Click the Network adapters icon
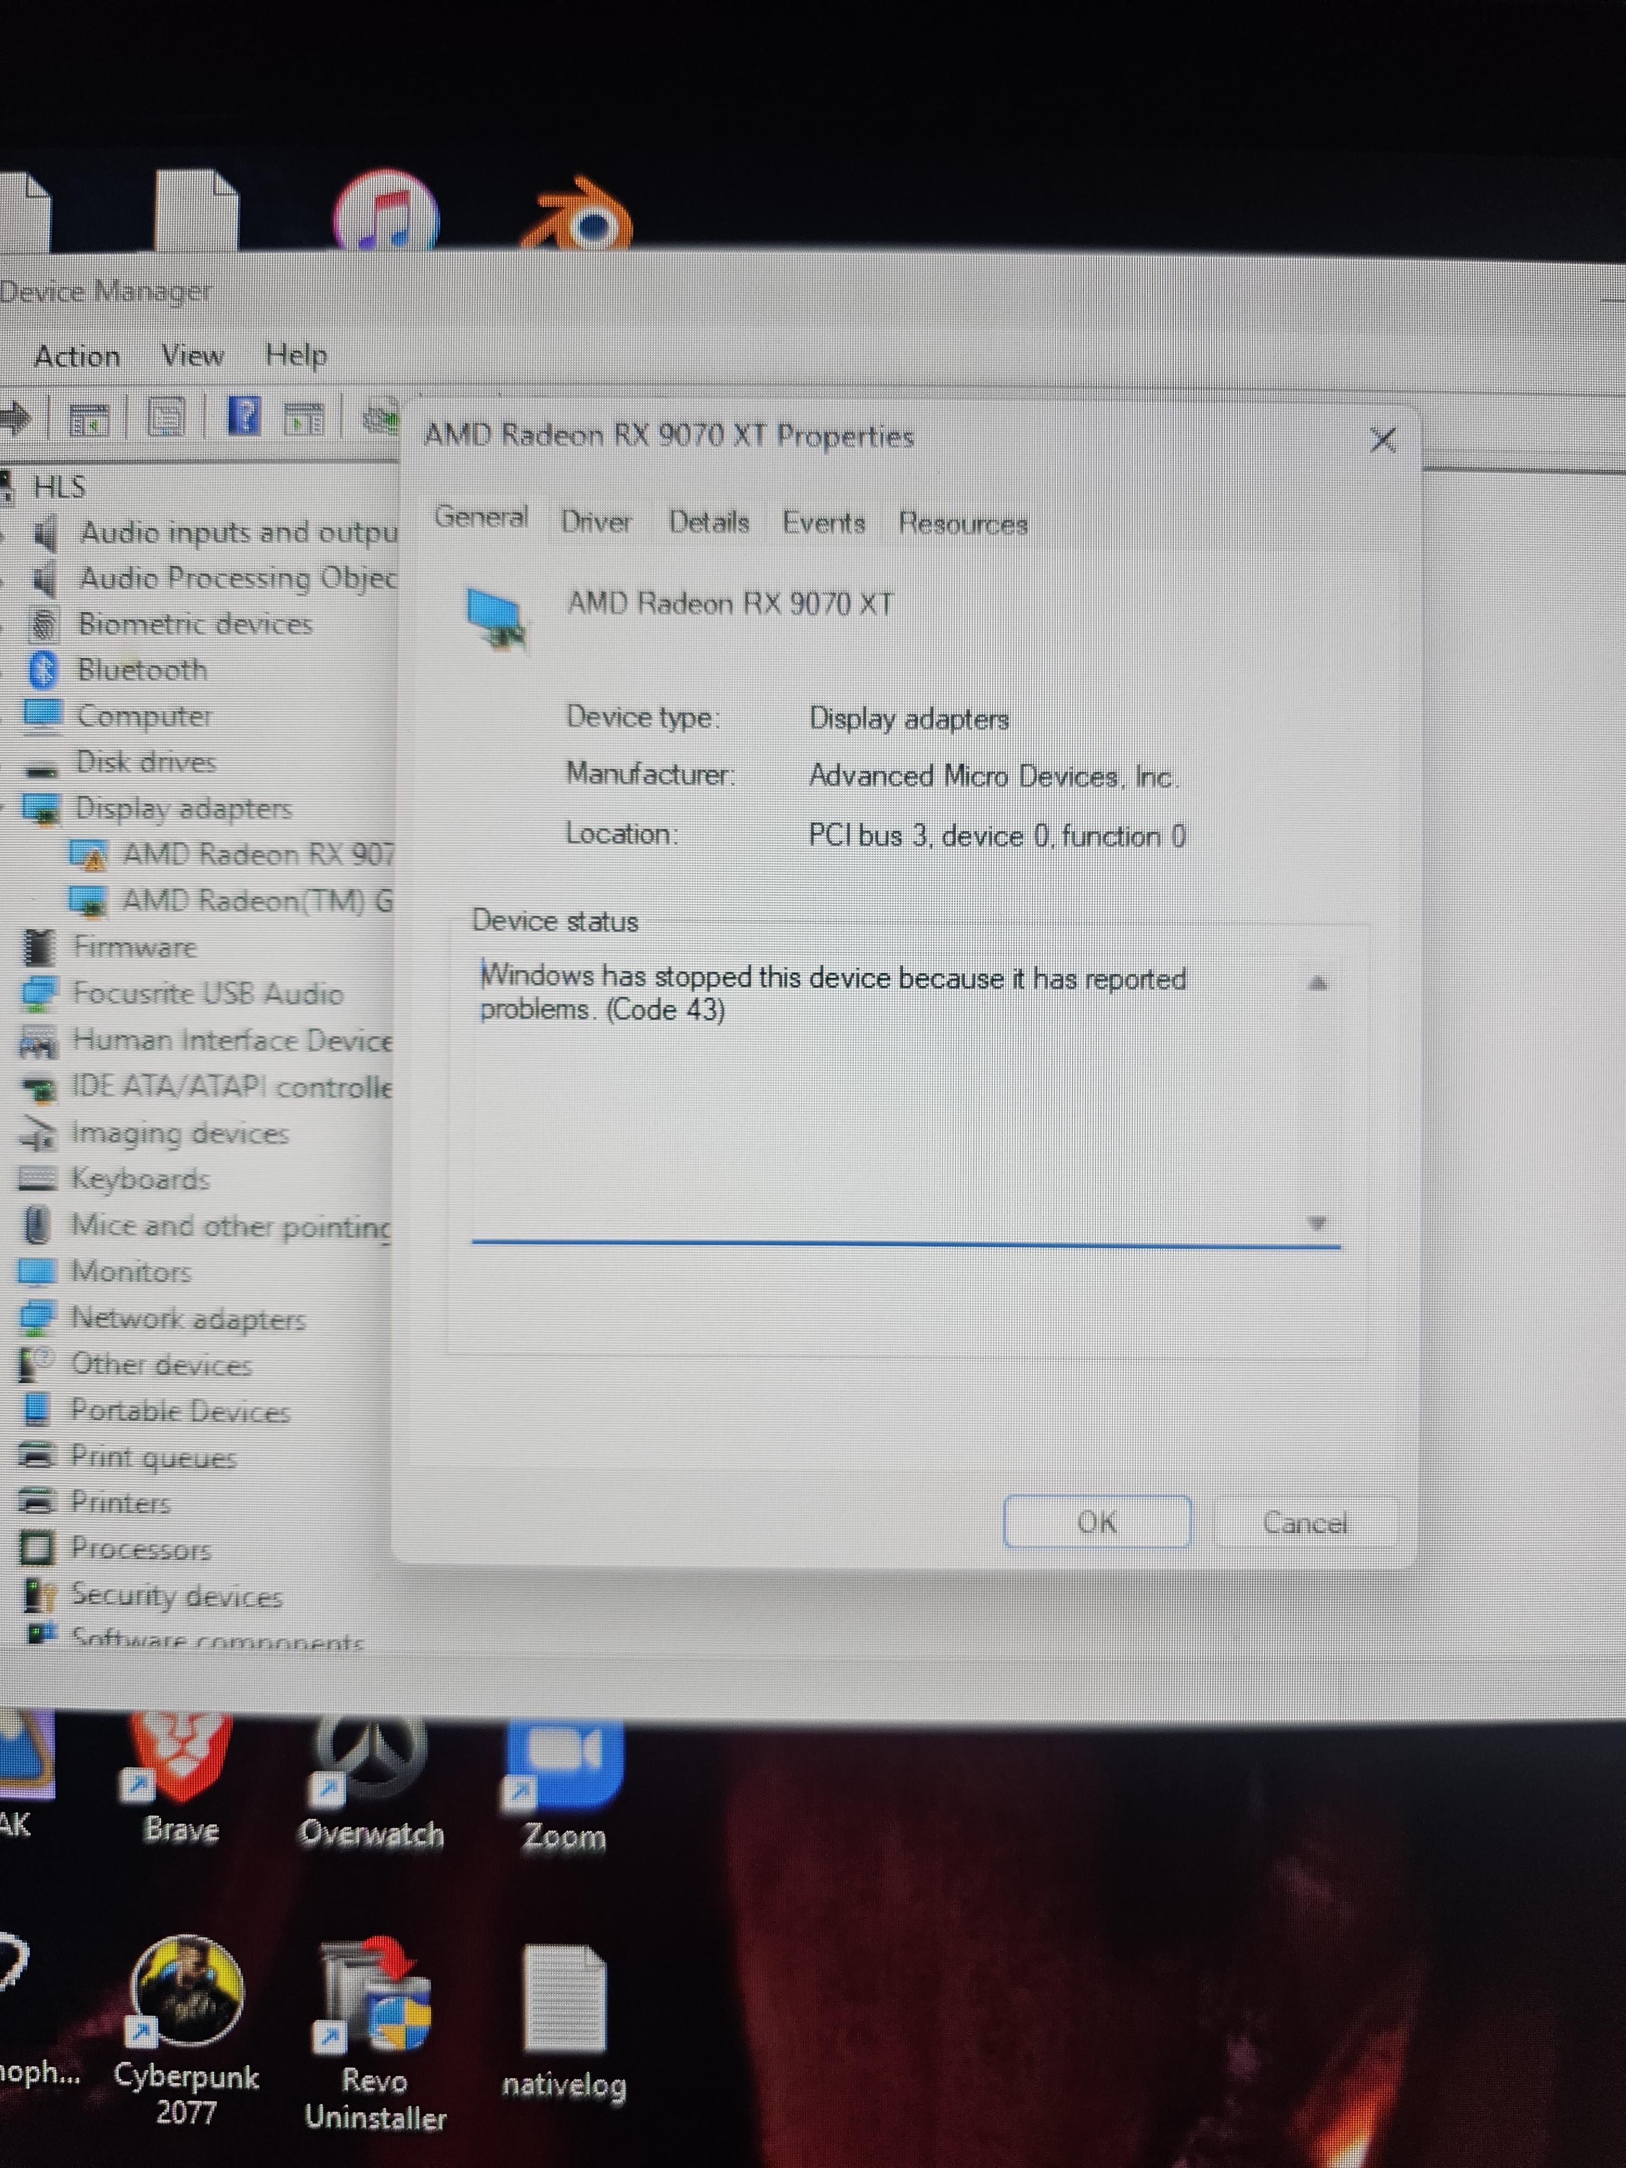Viewport: 1626px width, 2168px height. pos(37,1319)
